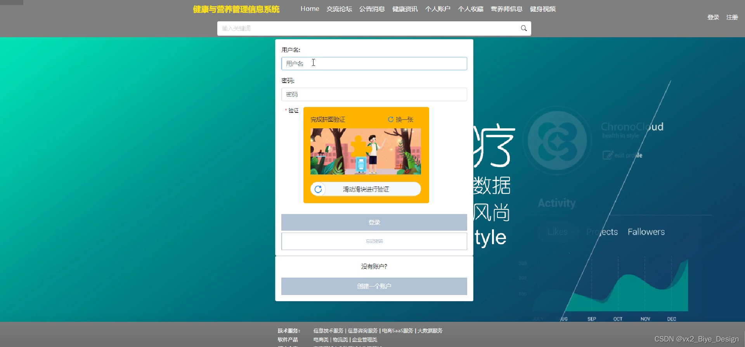Click into the 用户名 input field

pos(374,64)
